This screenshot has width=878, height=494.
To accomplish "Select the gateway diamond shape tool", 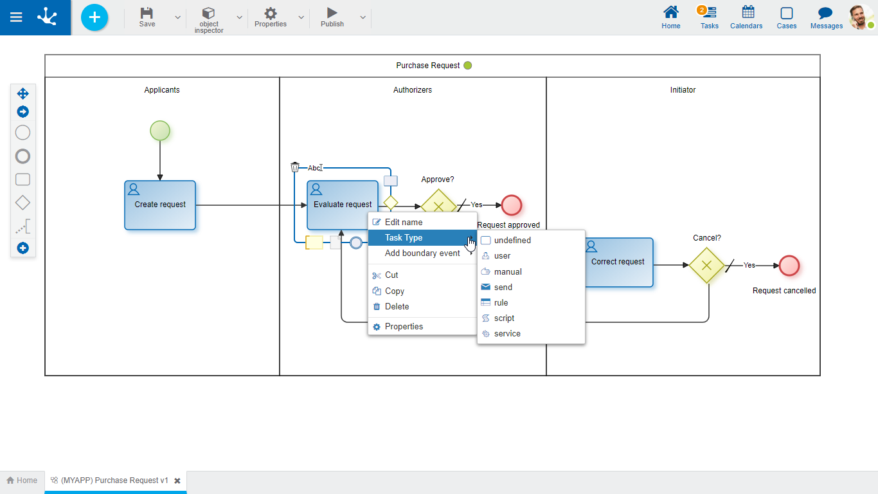I will [22, 203].
